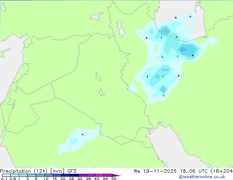The width and height of the screenshot is (233, 180).
Task: Pick the 45–50 mm legend swatch
Action: (x=108, y=175)
